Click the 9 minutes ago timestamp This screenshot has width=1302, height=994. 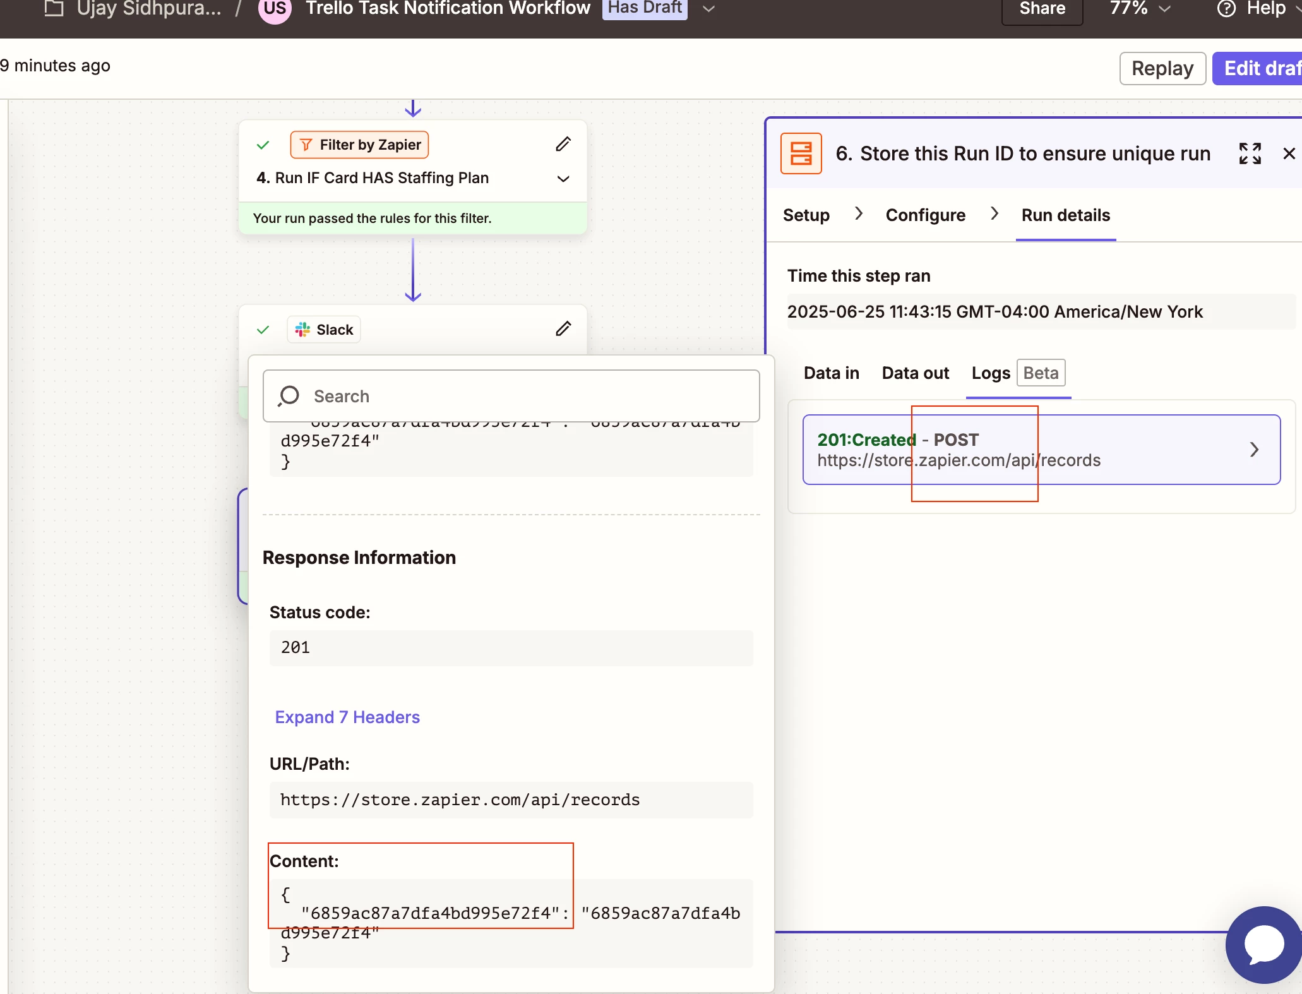tap(56, 66)
